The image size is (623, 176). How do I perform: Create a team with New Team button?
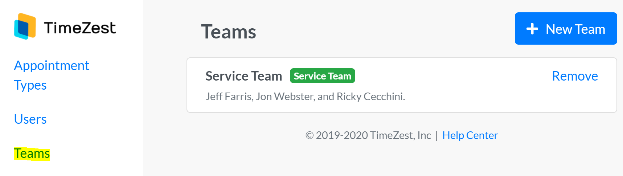pos(566,29)
